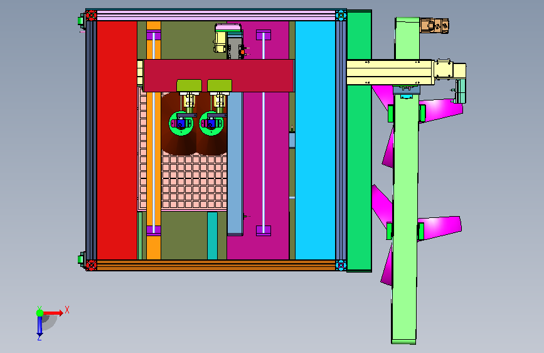544x353 pixels.
Task: Pick the pink grid tray
Action: coord(194,182)
